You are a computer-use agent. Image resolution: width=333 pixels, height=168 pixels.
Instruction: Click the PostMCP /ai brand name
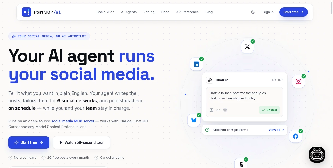(x=47, y=12)
